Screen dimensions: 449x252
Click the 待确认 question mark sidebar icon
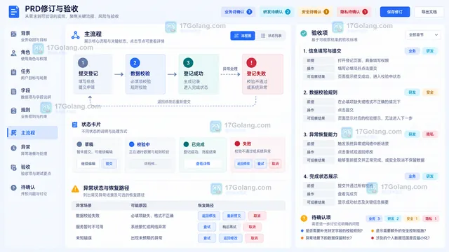[x=13, y=188]
